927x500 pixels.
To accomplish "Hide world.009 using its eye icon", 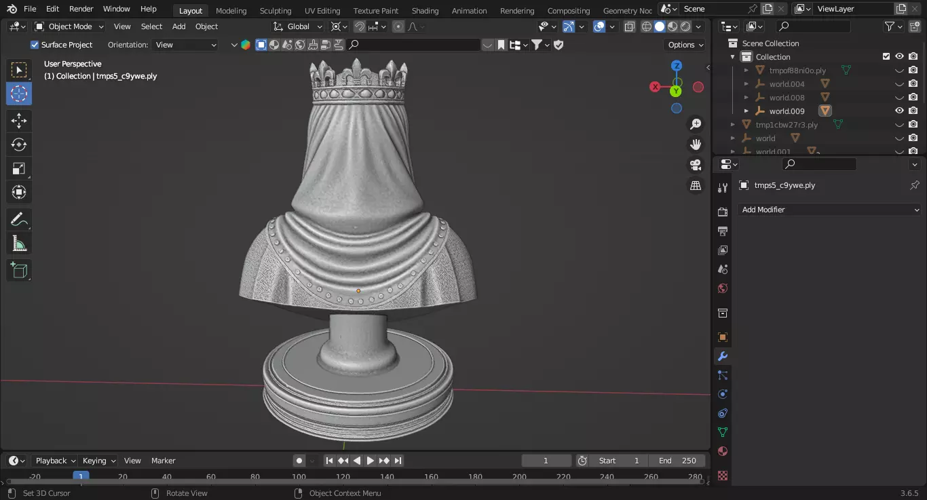I will tap(899, 111).
